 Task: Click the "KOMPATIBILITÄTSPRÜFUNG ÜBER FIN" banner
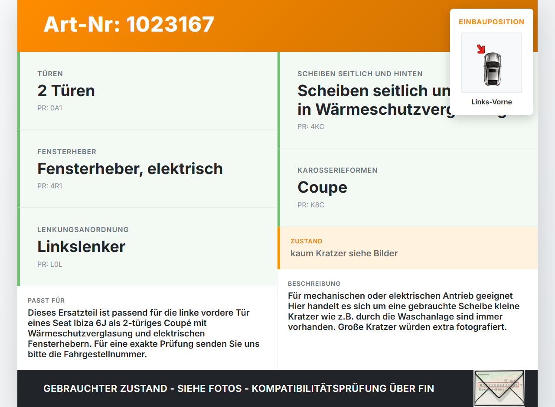tap(238, 388)
